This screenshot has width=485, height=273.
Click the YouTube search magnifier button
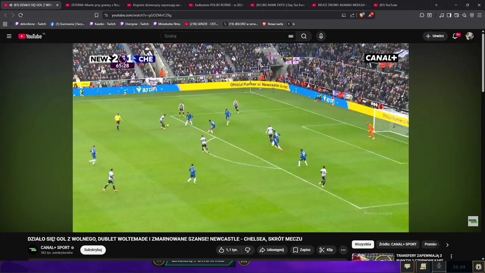304,36
